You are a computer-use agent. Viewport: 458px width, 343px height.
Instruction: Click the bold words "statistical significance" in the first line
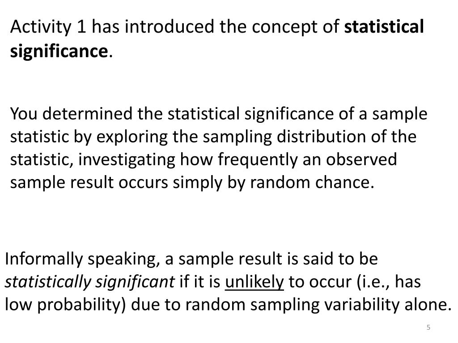tap(384, 26)
